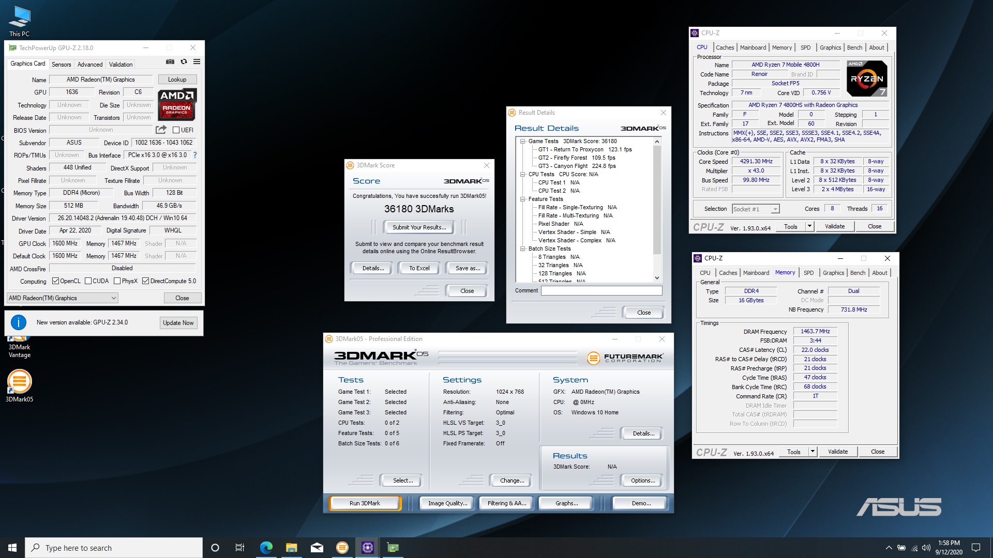Switch to Sensors tab in GPU-Z
The width and height of the screenshot is (993, 558).
point(61,65)
